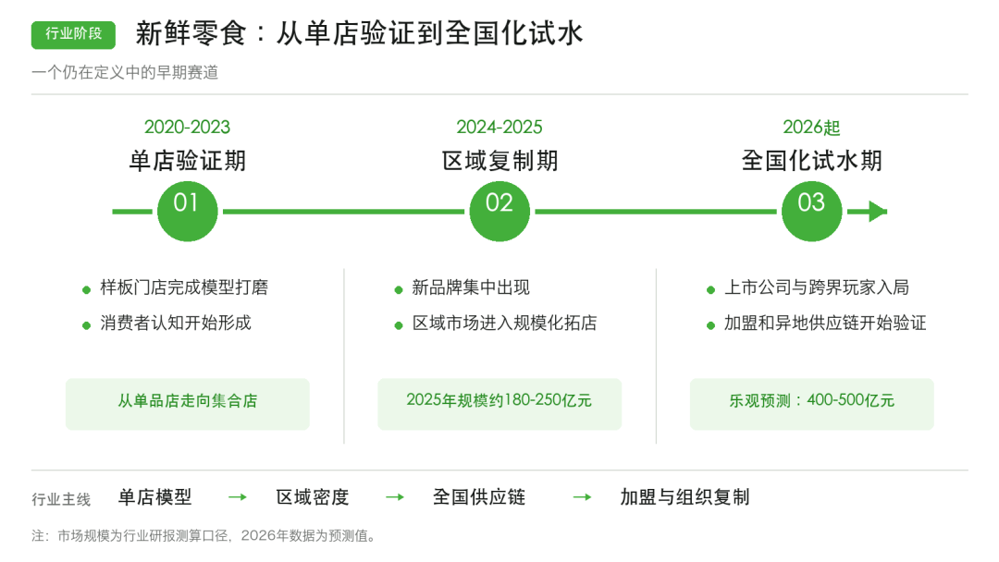Click the green 01 timeline circle
Screen dimensions: 999x562
pyautogui.click(x=187, y=212)
